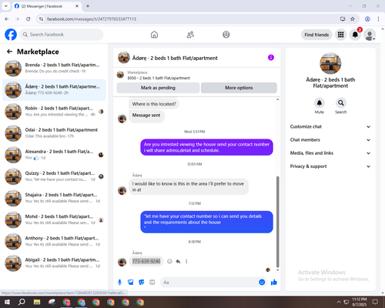This screenshot has width=385, height=308.
Task: Open the Mohd conversation
Action: (54, 219)
